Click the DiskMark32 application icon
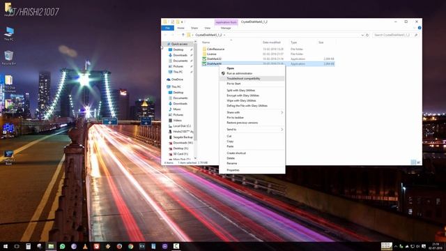This screenshot has width=446, height=251. [x=204, y=59]
